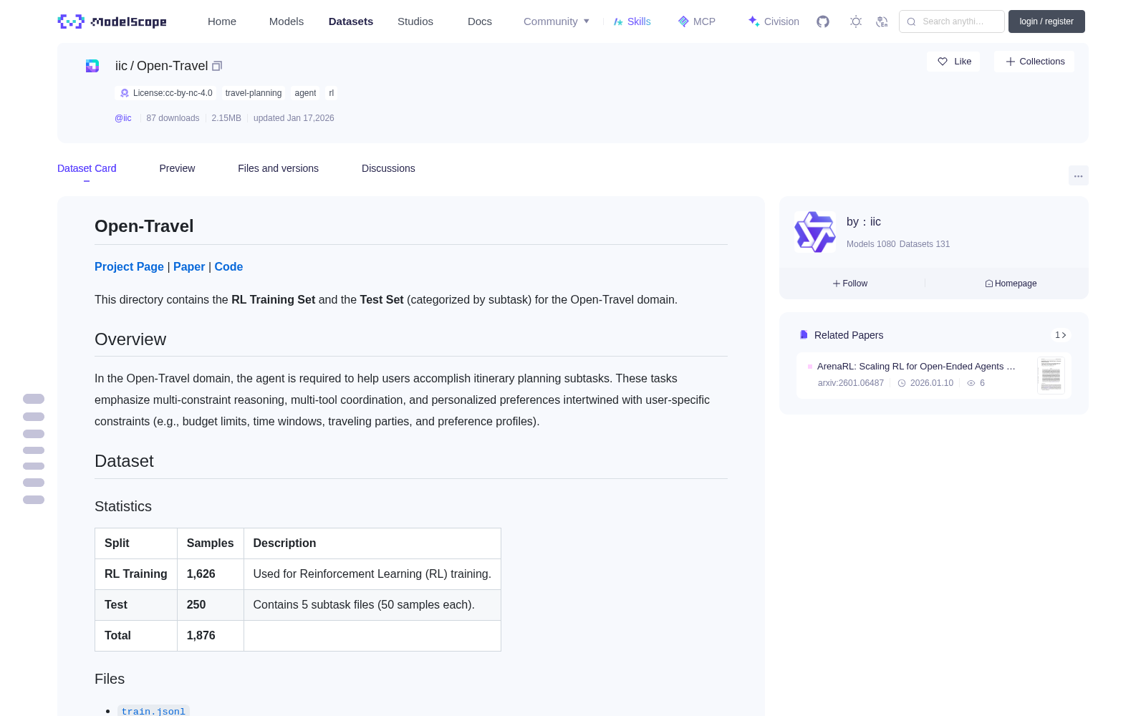
Task: Open the Files and versions tab
Action: (x=278, y=168)
